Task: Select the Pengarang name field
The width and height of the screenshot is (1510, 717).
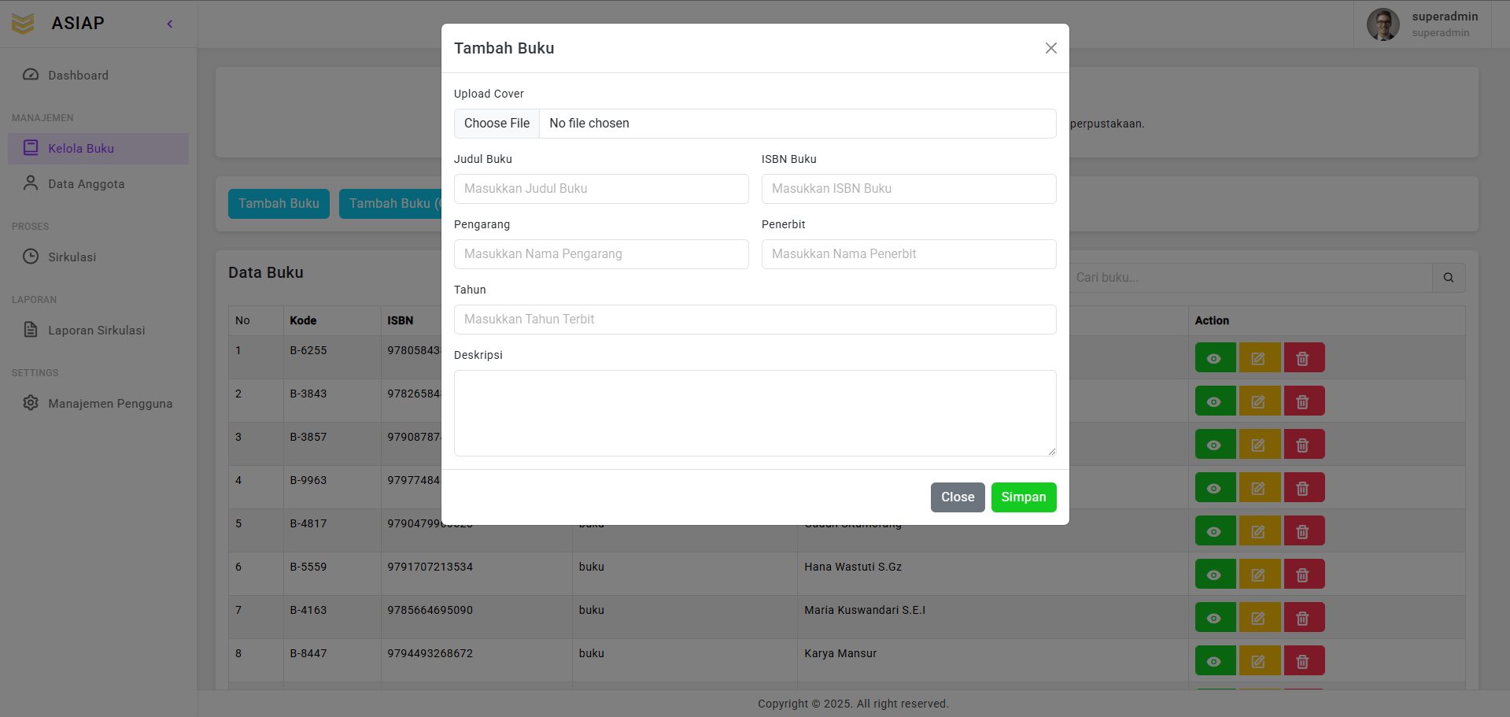Action: point(601,254)
